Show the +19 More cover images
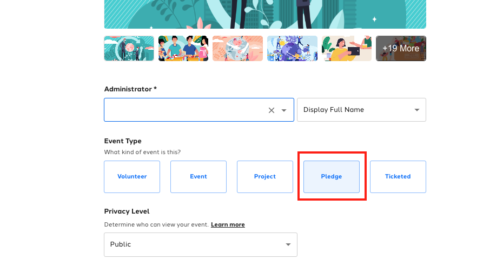The height and width of the screenshot is (279, 503). [401, 49]
